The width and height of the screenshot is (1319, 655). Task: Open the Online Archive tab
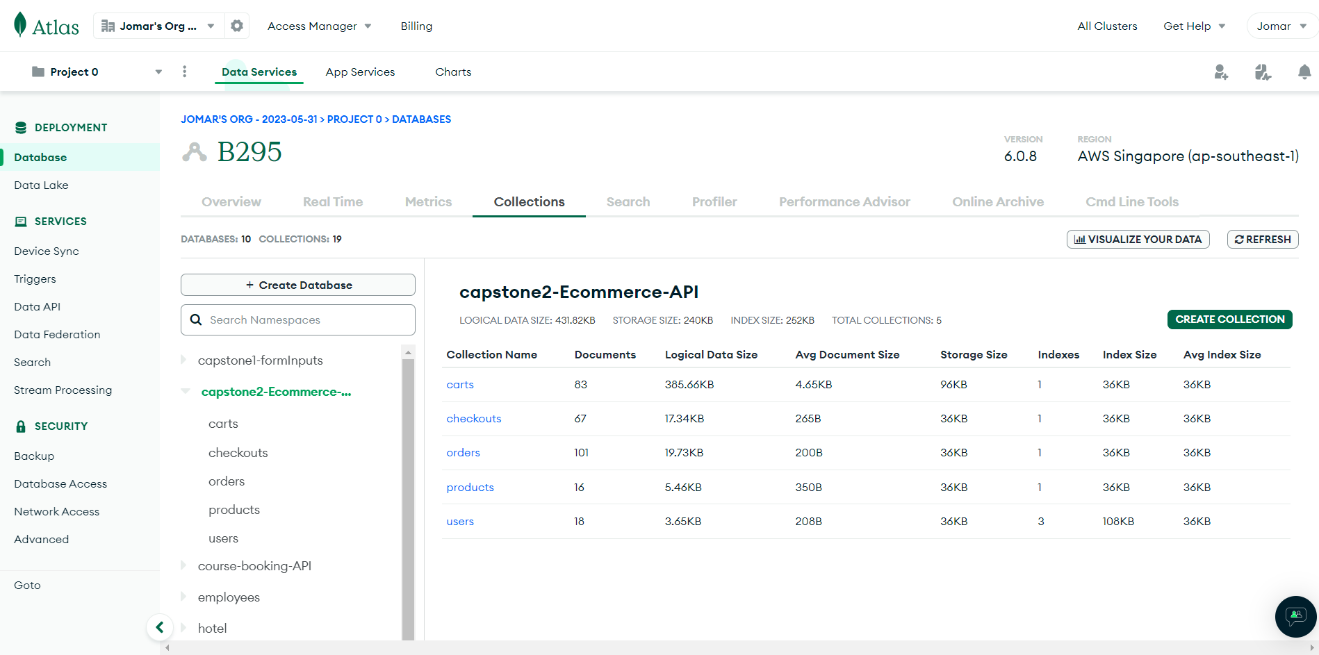click(998, 201)
